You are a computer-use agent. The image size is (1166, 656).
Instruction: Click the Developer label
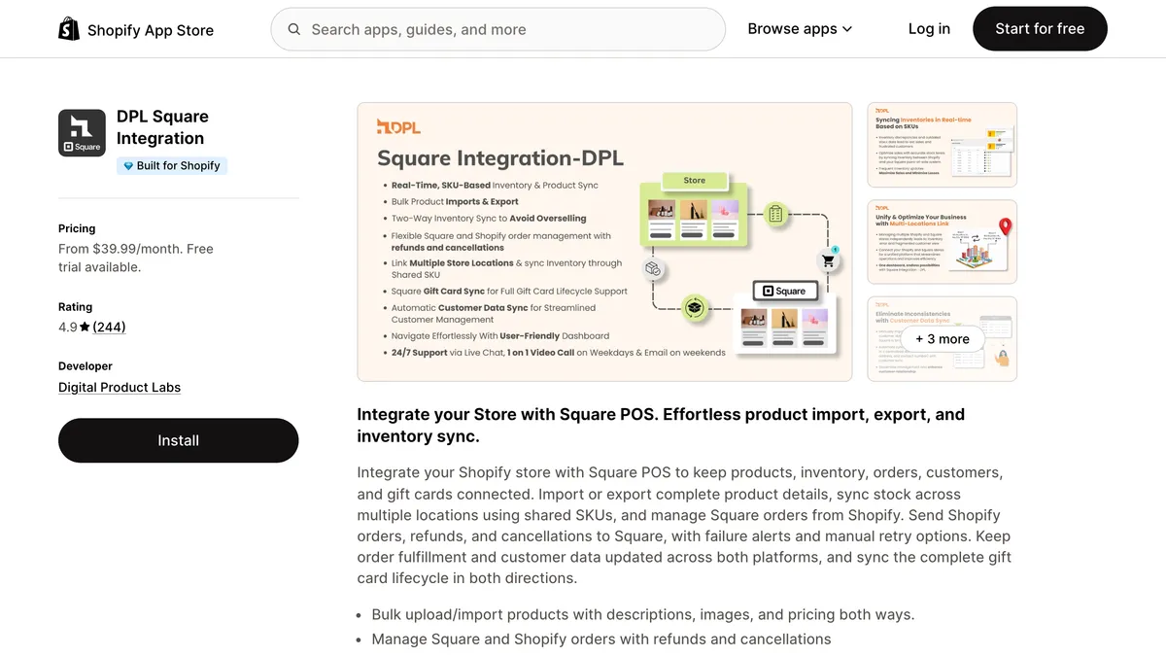[x=86, y=366]
